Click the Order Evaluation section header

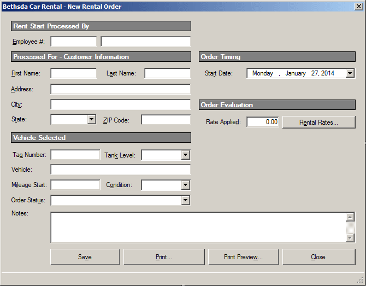277,105
